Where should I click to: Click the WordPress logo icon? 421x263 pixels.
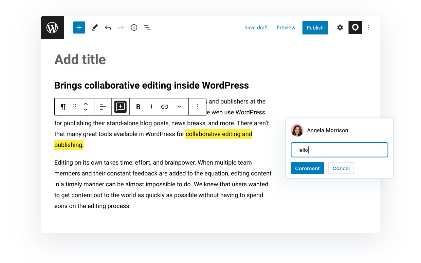(x=52, y=27)
